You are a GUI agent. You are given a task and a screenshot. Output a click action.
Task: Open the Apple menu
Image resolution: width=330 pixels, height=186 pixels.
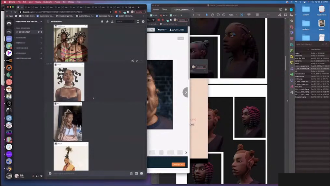(x=5, y=2)
